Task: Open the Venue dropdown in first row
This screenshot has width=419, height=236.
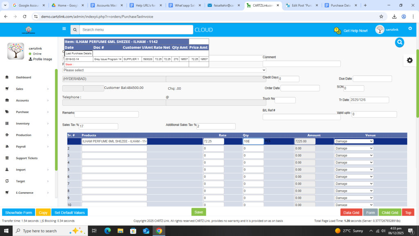Action: (x=354, y=141)
